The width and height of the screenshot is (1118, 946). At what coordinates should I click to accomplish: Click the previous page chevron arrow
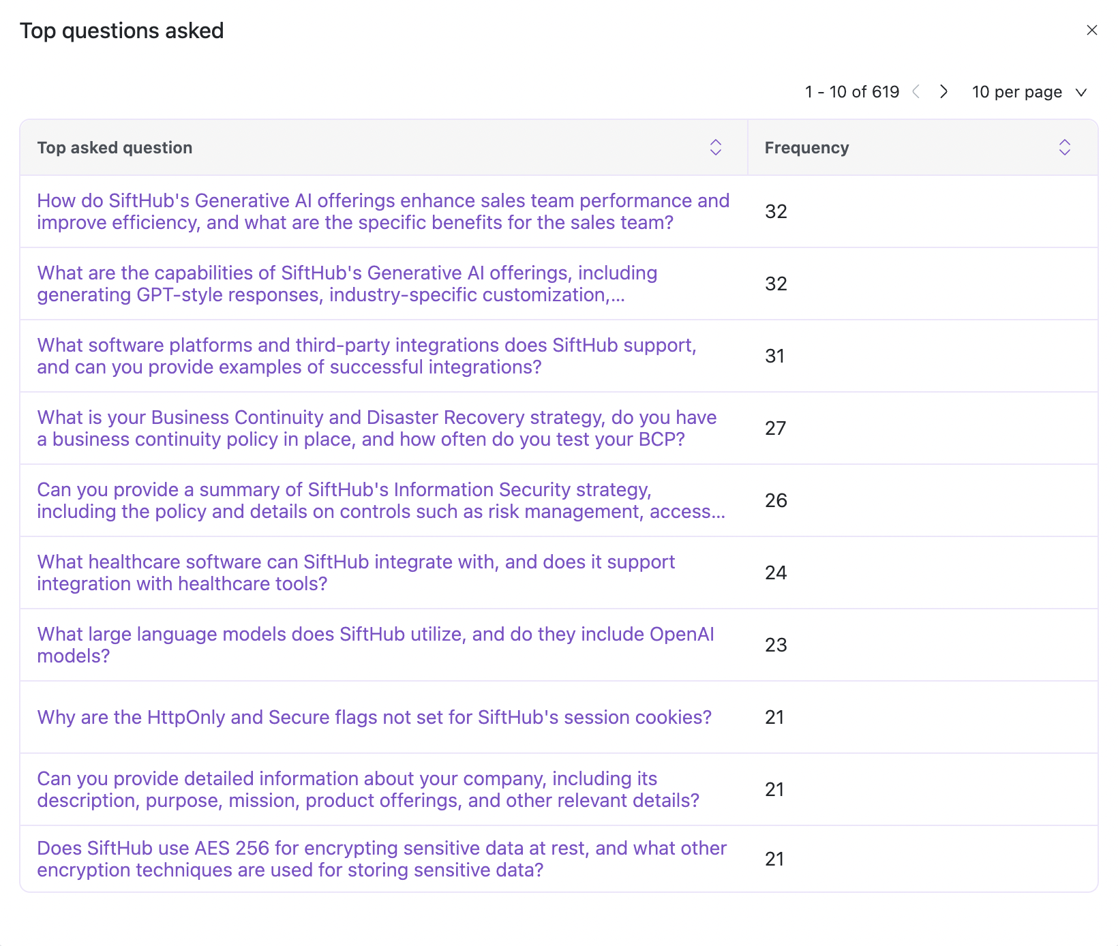(x=916, y=91)
